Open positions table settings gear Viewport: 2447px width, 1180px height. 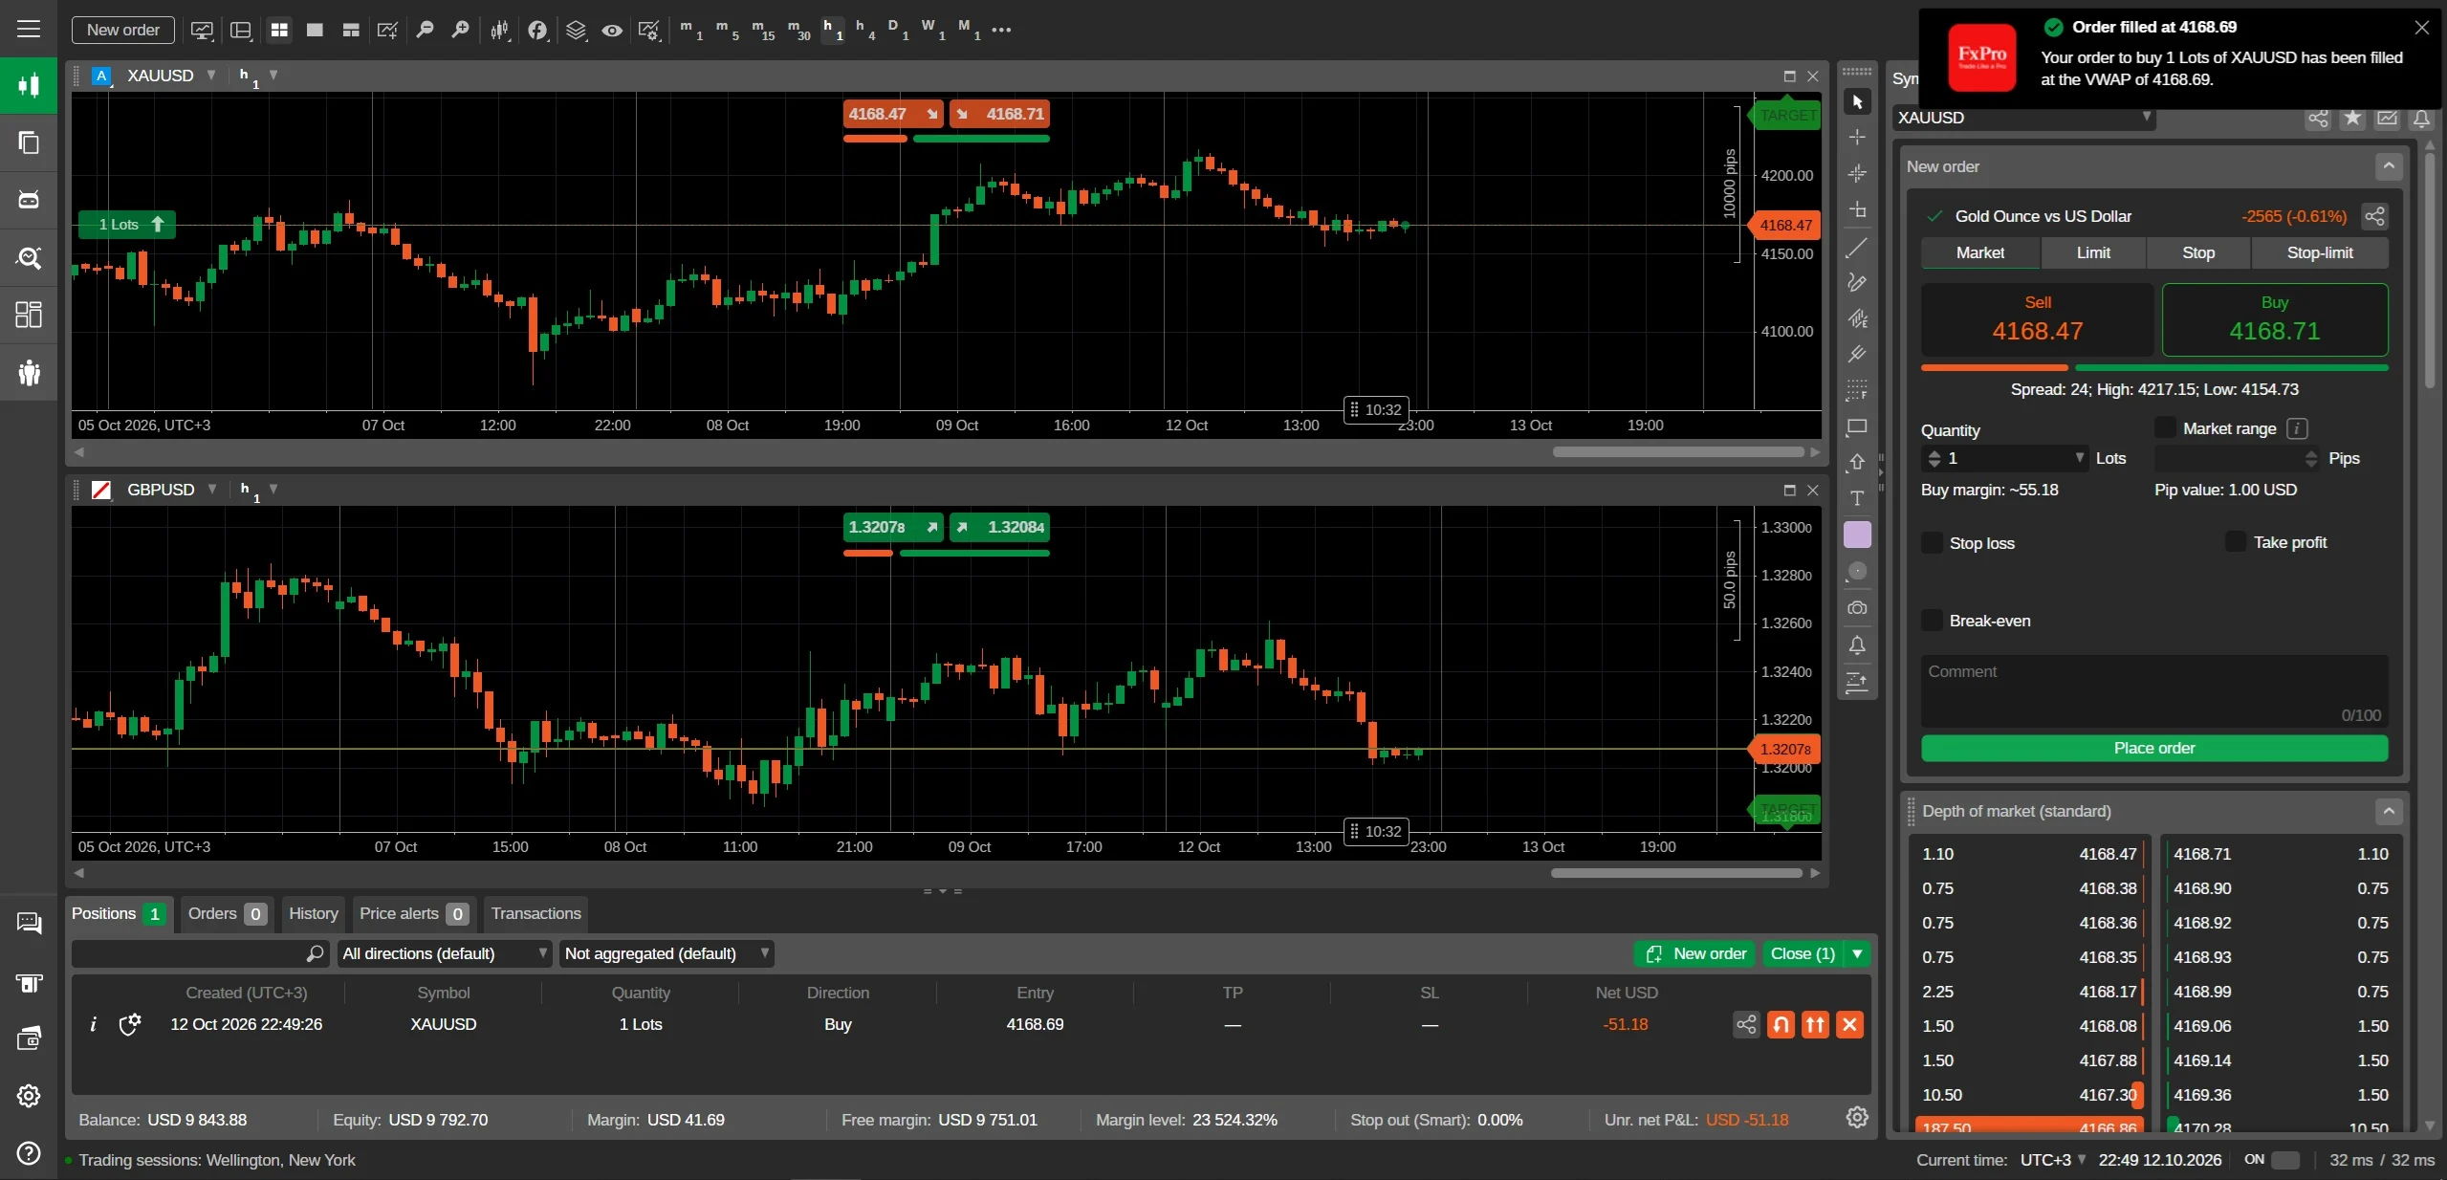click(x=1856, y=1117)
